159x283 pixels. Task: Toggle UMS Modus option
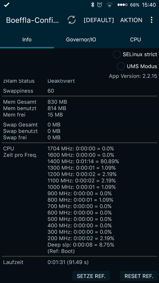[x=137, y=66]
